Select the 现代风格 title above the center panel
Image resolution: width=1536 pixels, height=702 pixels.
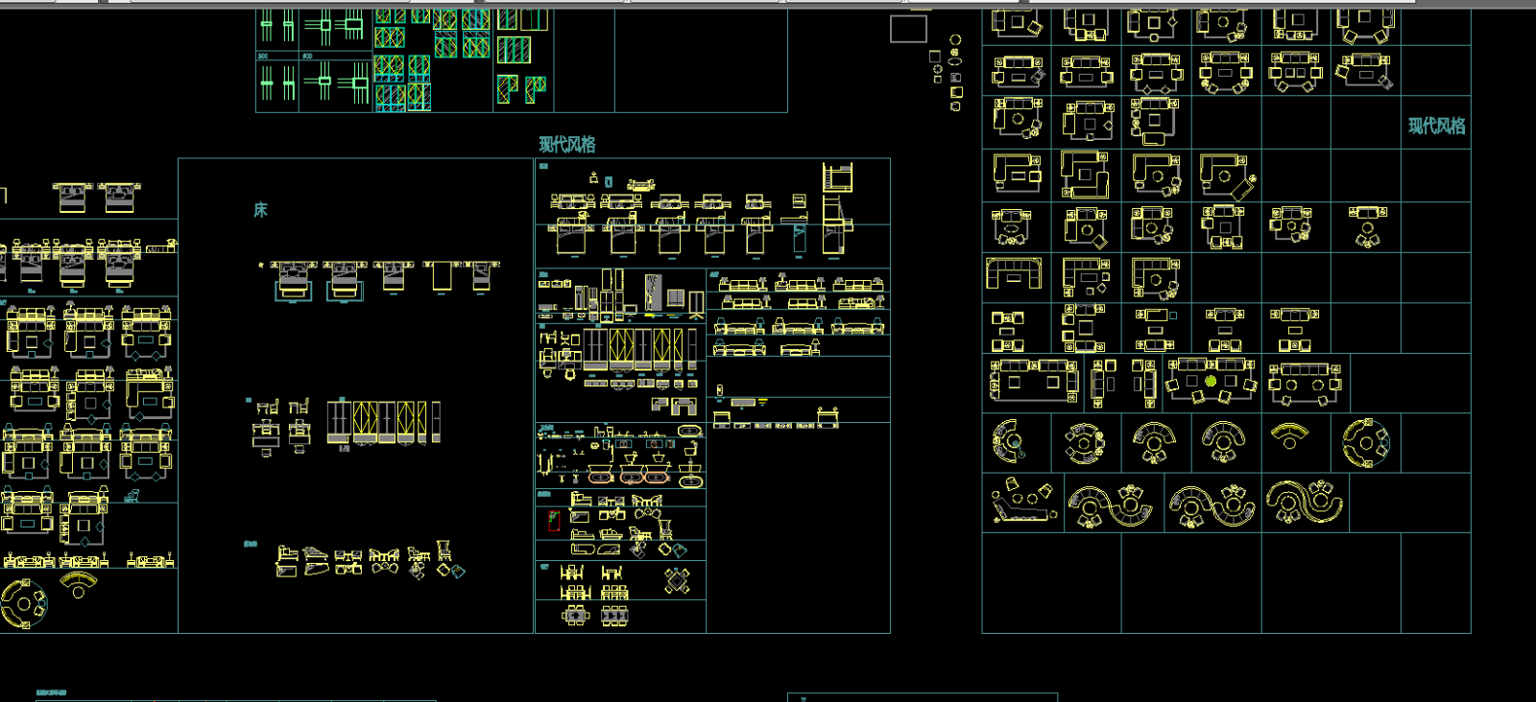tap(567, 145)
